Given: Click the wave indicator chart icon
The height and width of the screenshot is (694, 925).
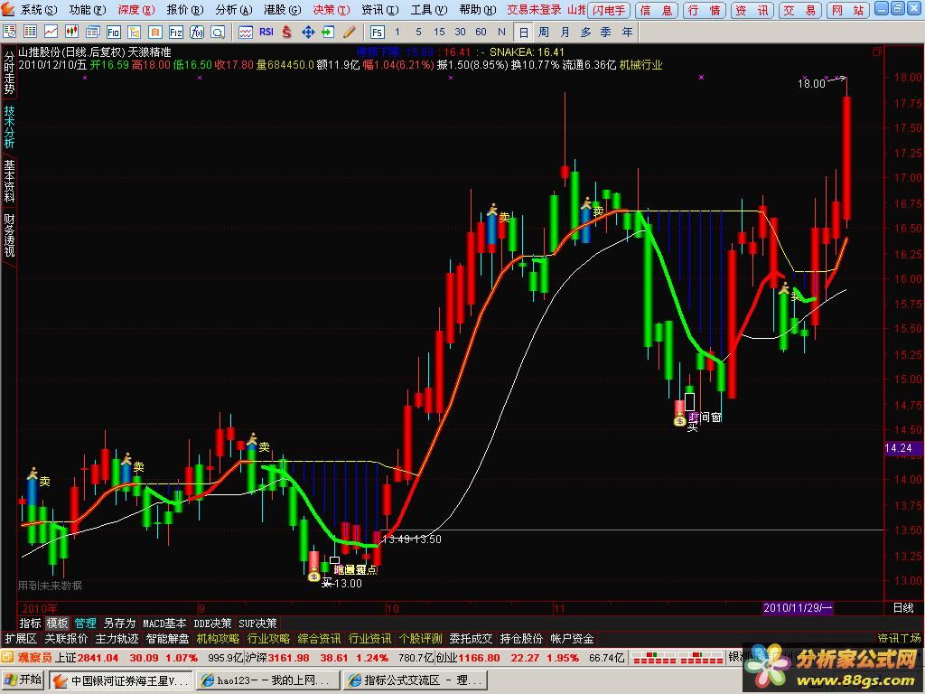Looking at the screenshot, I should pyautogui.click(x=246, y=32).
